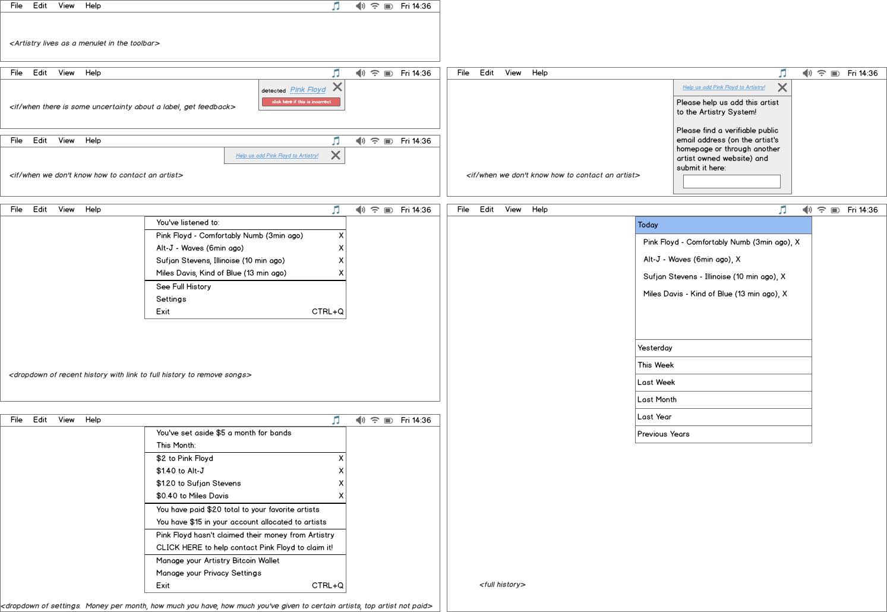This screenshot has height=612, width=887.
Task: Click '$2 to Pink Floyd' in the settings dropdown
Action: pos(185,459)
